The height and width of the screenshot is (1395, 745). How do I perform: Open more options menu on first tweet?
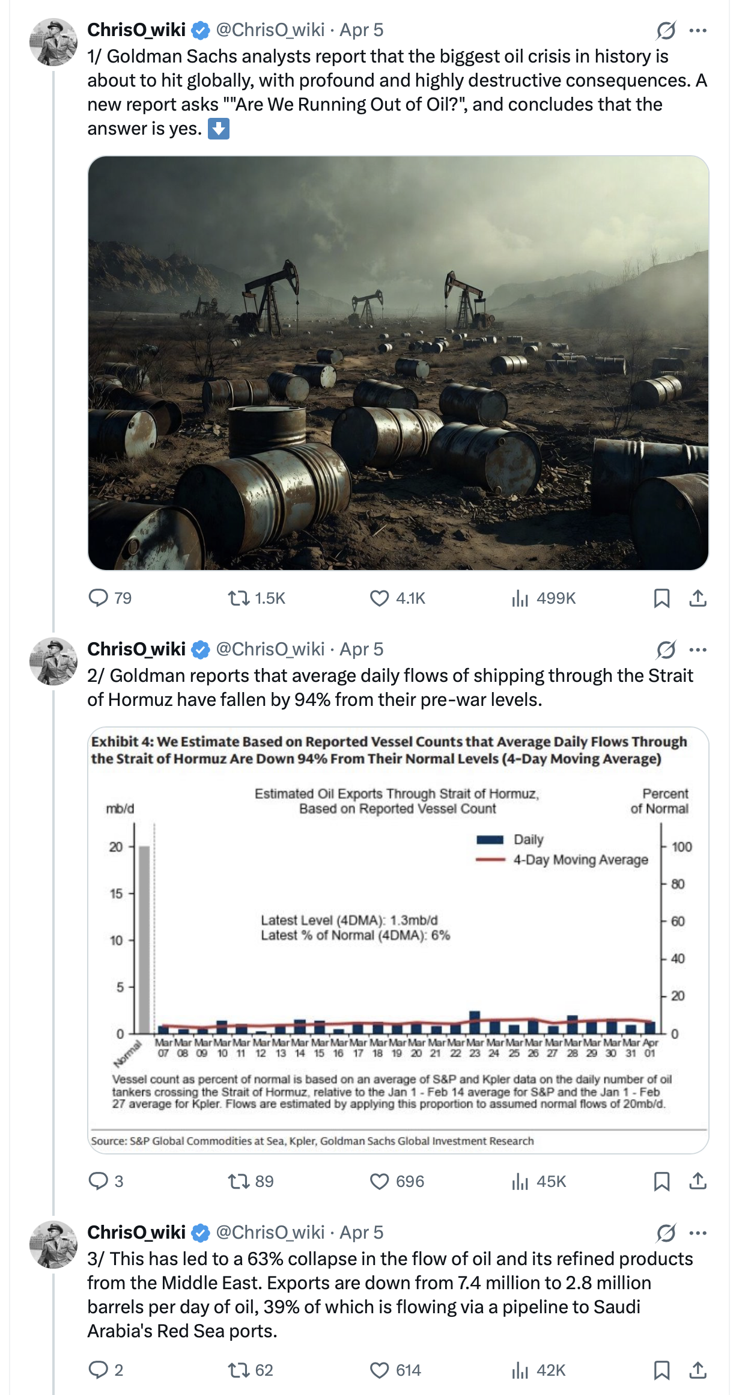pos(698,30)
